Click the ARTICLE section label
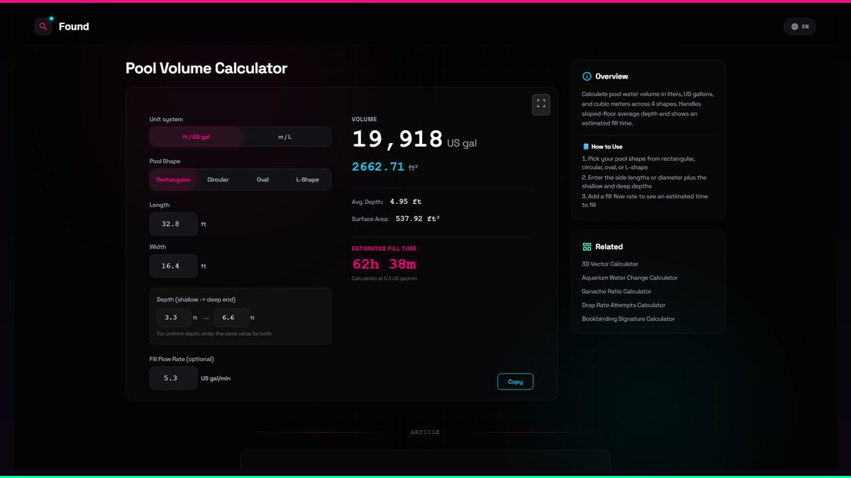The width and height of the screenshot is (851, 478). [x=425, y=432]
